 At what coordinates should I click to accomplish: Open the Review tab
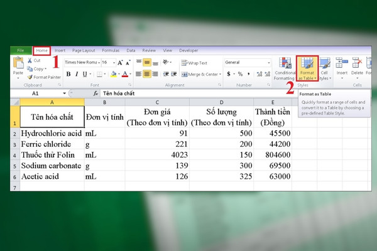tap(149, 50)
